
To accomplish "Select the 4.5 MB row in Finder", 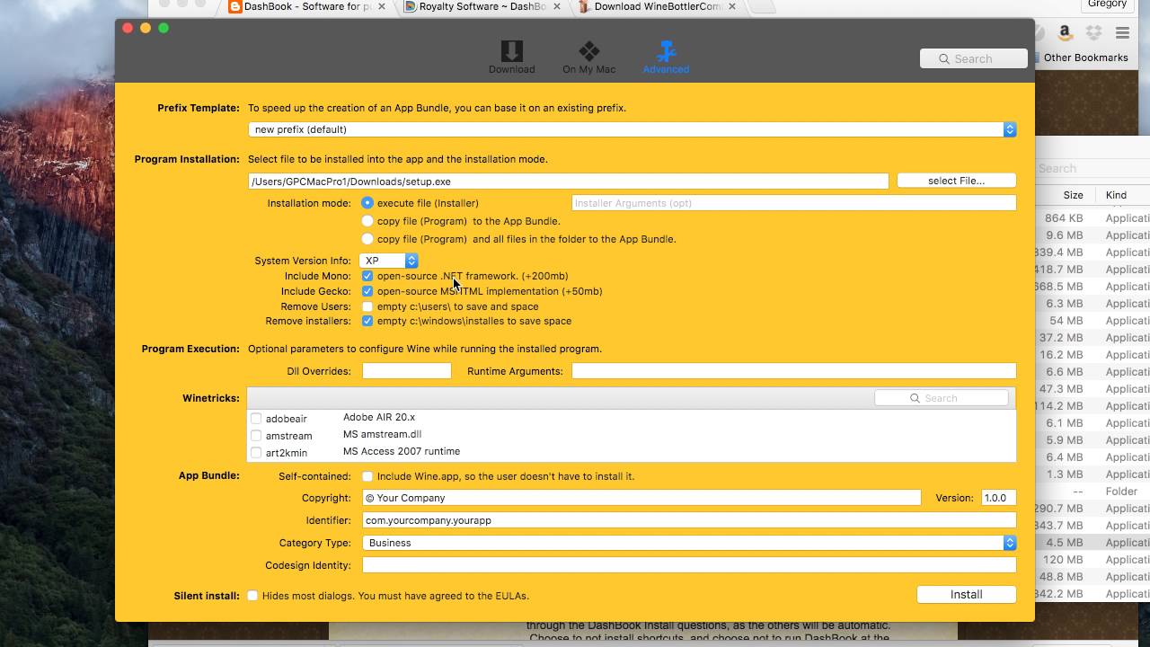I will 1092,543.
